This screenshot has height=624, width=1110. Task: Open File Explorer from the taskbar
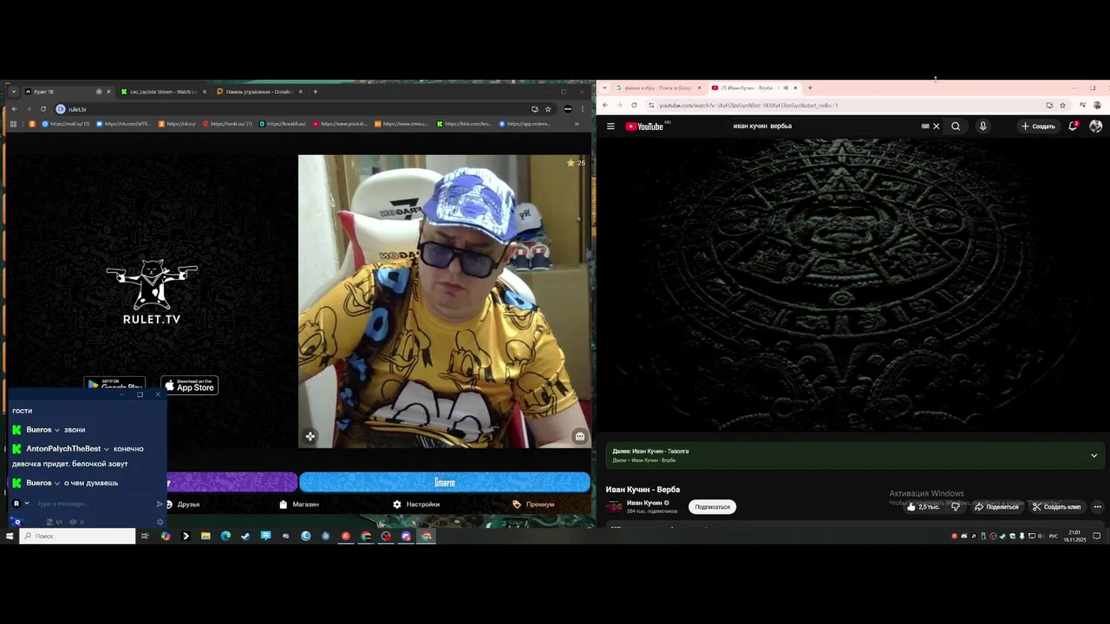point(206,536)
